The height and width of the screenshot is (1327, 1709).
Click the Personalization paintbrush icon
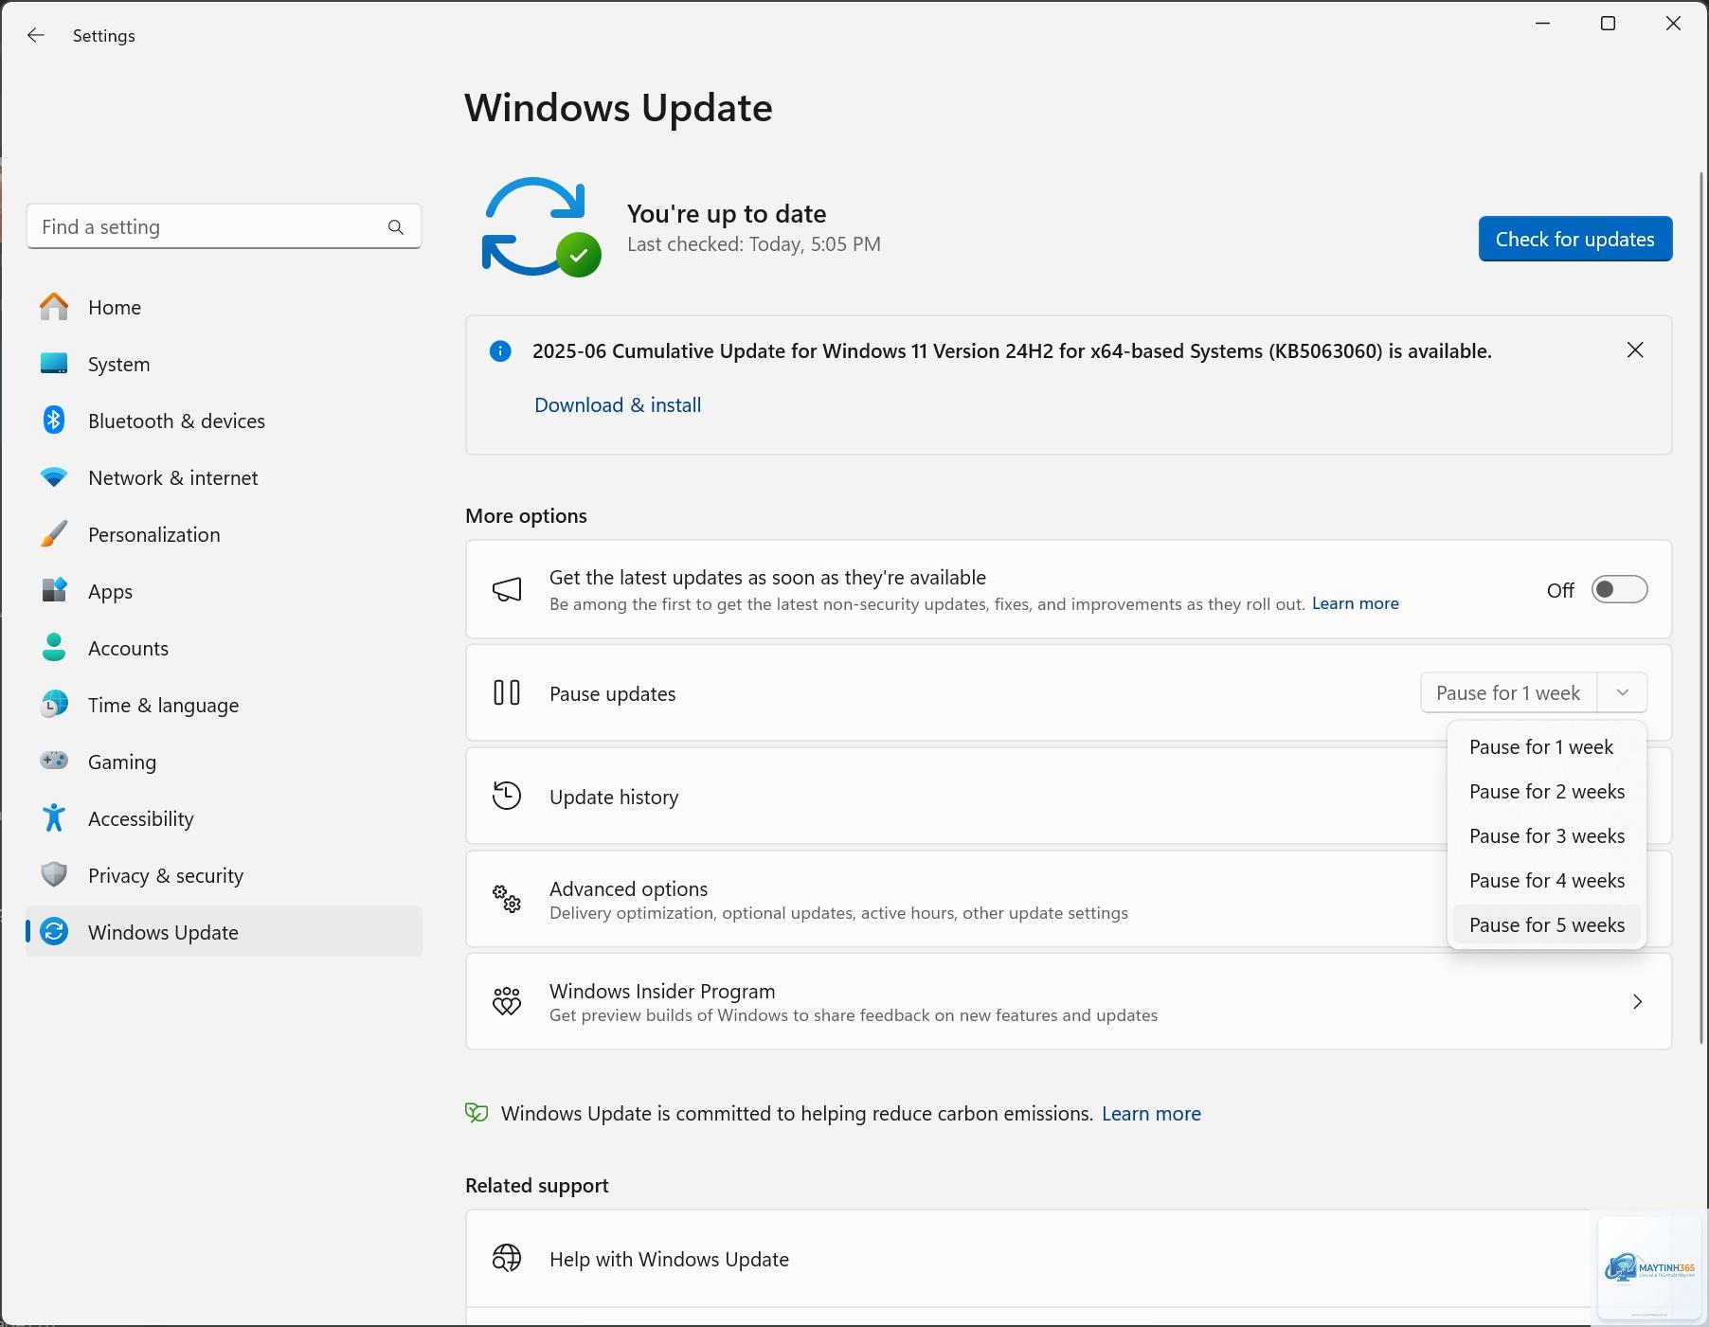click(54, 534)
